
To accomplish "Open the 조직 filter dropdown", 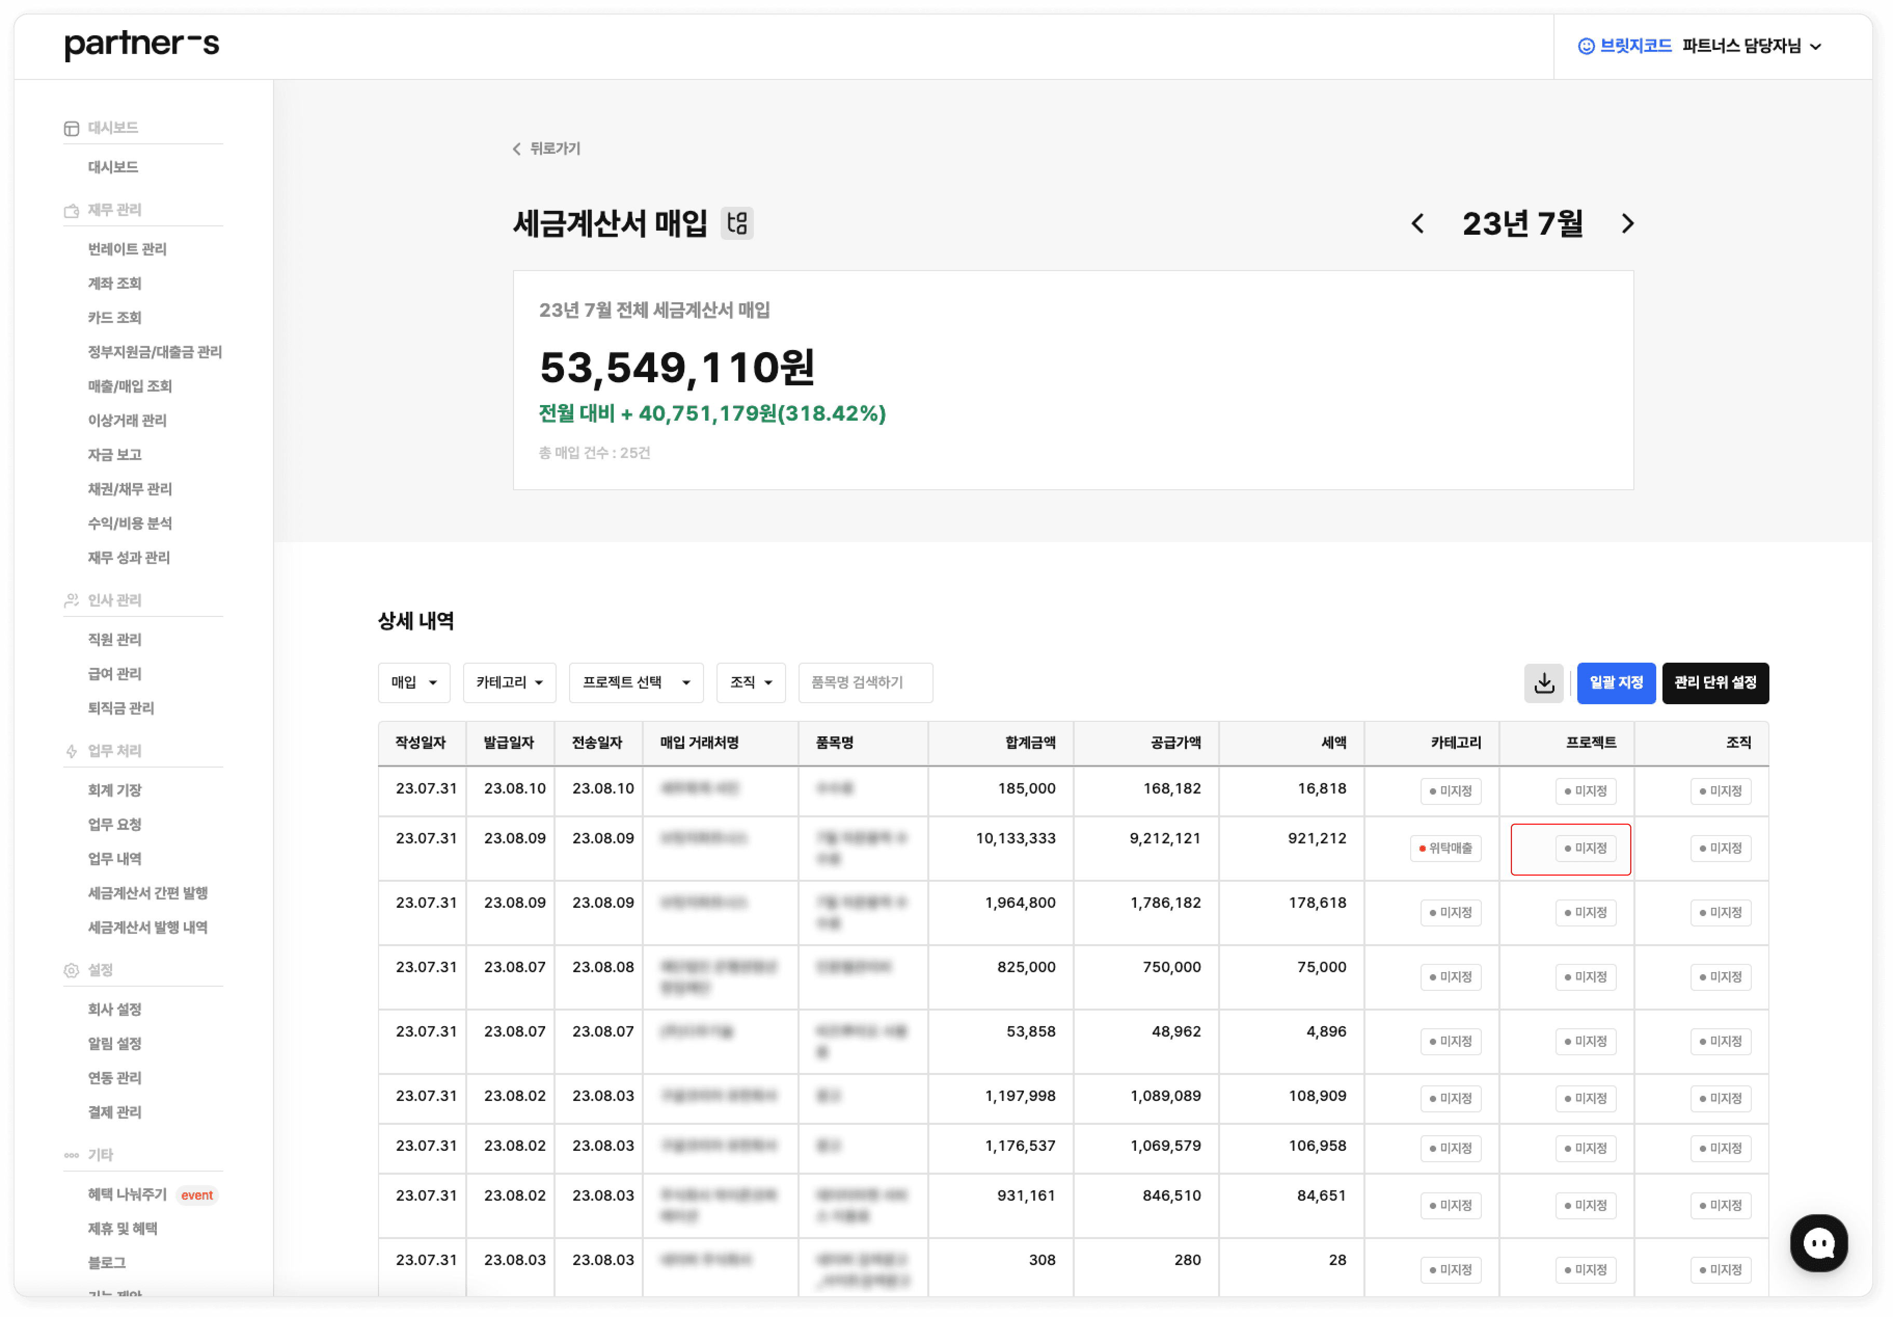I will 751,683.
